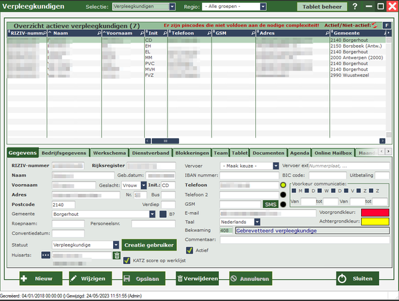The height and width of the screenshot is (301, 399).
Task: Pick the red Voorgrondkleur swatch
Action: [374, 211]
